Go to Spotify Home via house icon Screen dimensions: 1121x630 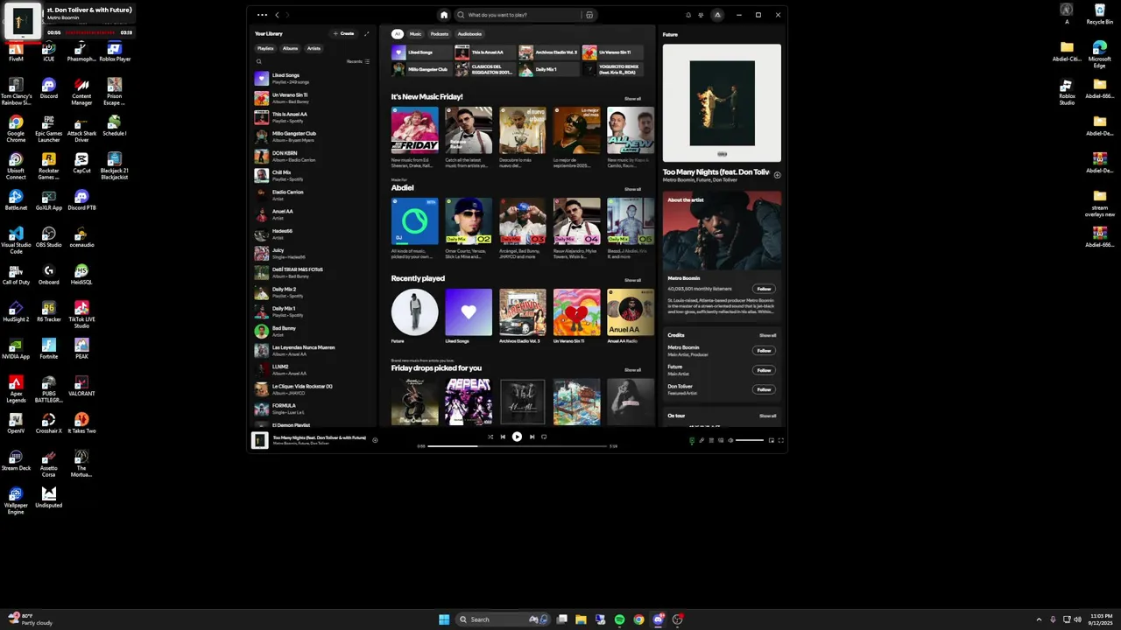[444, 15]
